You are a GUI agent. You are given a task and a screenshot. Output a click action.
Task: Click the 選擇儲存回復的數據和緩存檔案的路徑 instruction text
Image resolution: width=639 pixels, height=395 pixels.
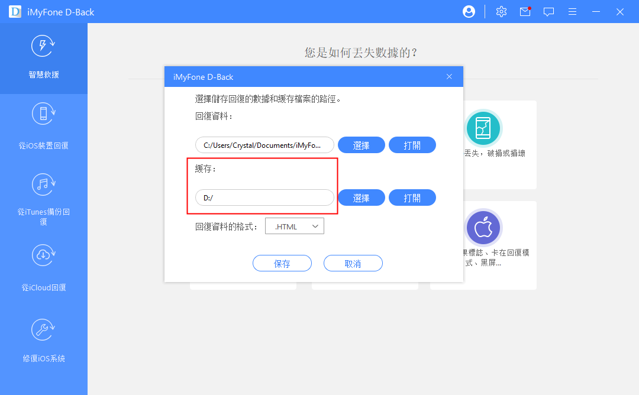[x=268, y=99]
